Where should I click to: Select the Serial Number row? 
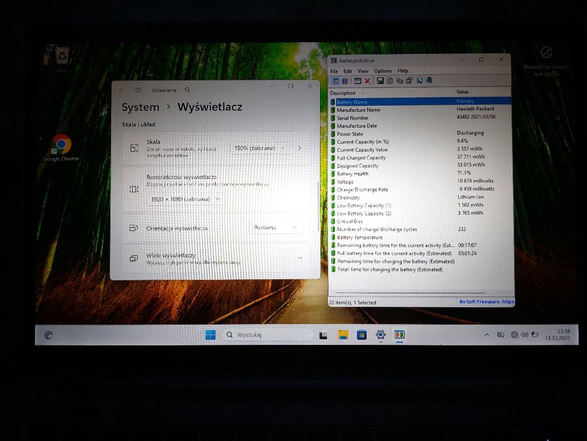pyautogui.click(x=420, y=118)
